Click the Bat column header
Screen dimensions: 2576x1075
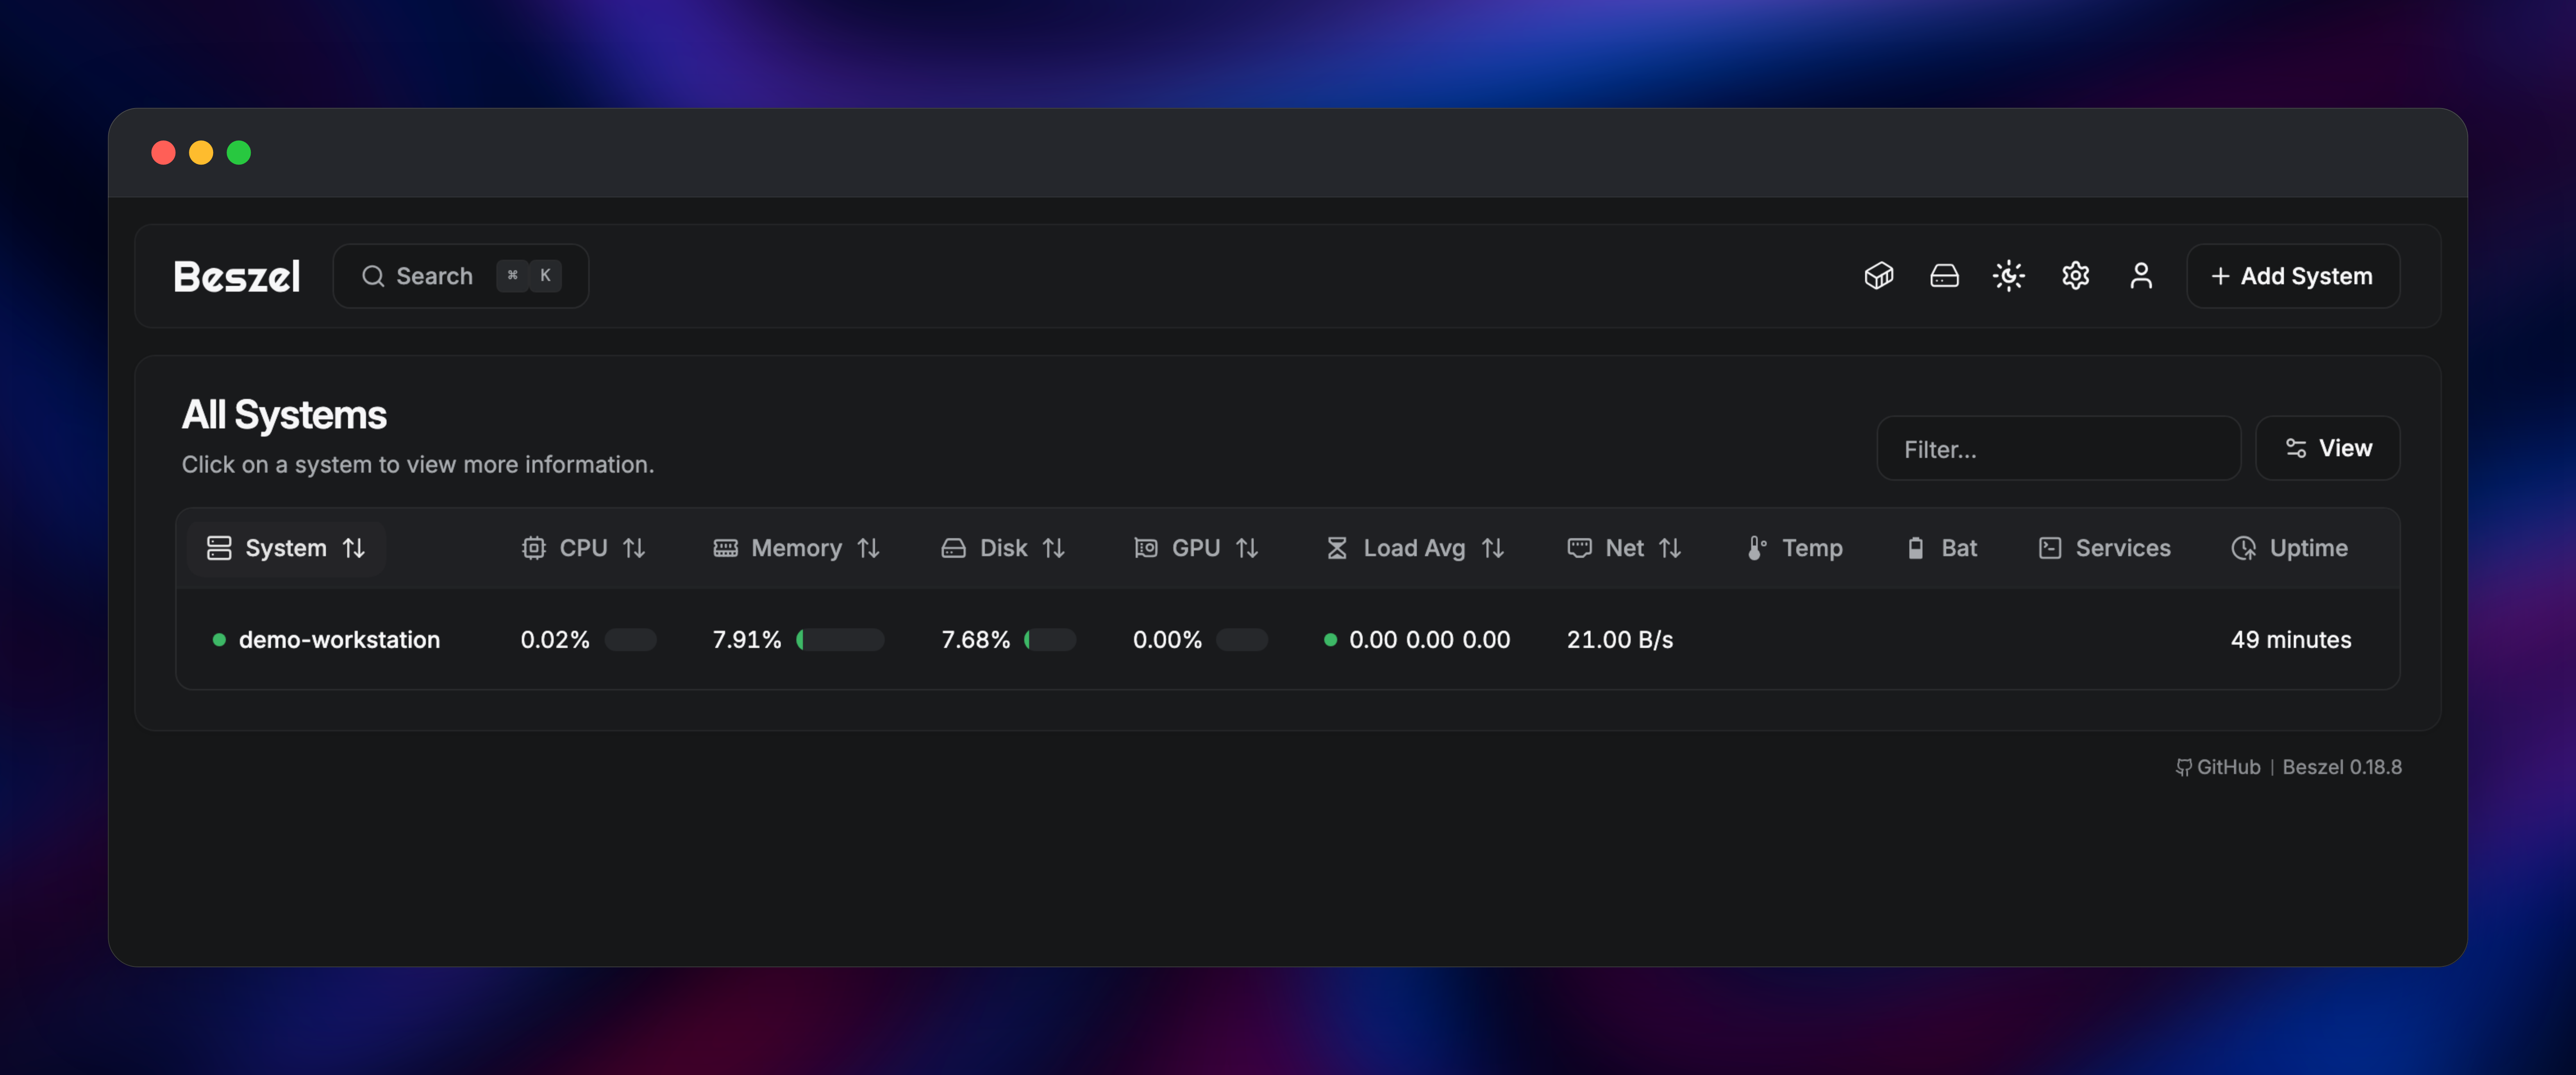1942,548
